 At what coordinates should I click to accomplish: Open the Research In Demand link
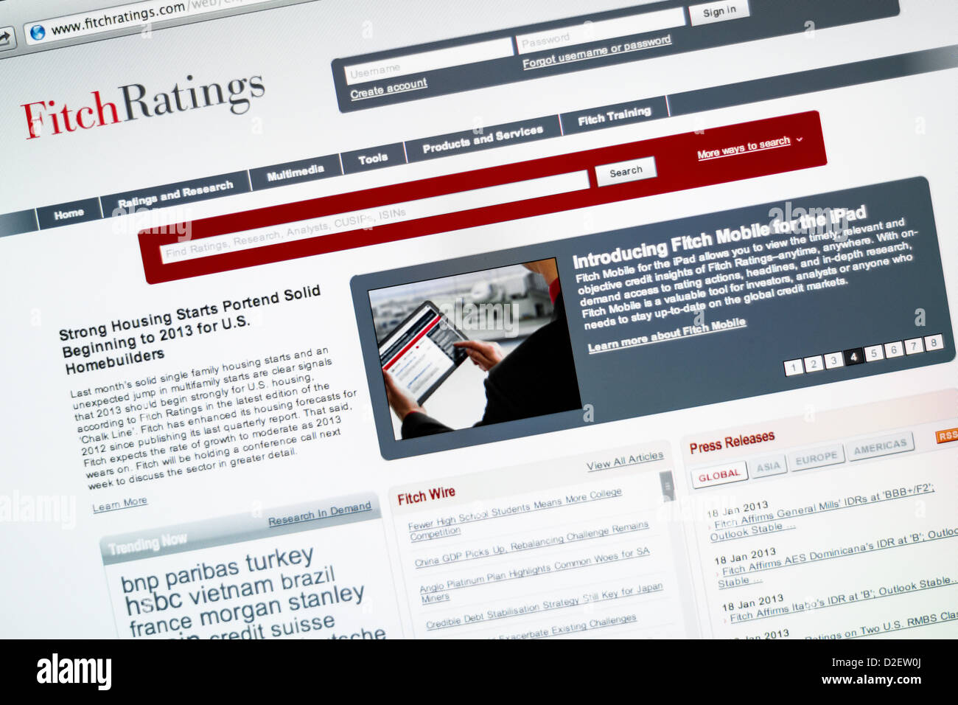319,514
